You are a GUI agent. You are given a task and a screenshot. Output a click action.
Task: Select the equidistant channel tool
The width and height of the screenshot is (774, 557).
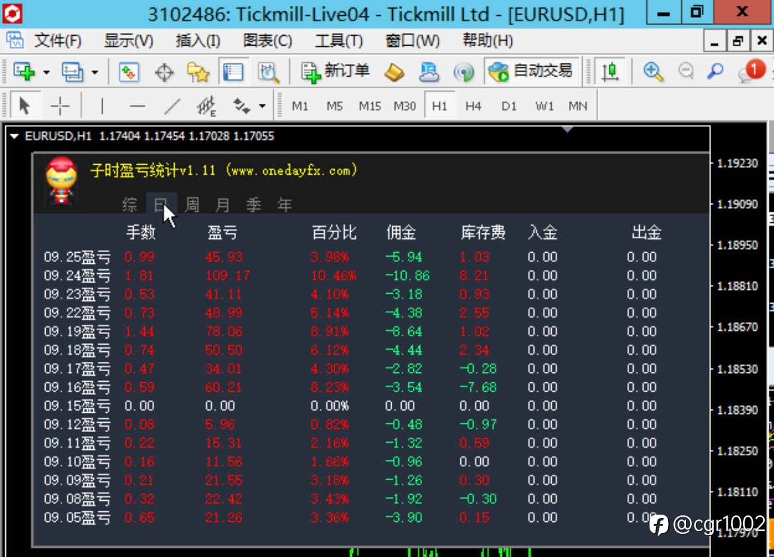point(206,106)
